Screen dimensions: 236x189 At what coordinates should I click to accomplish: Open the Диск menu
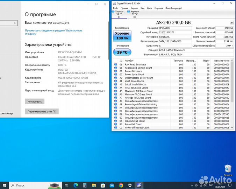[x=149, y=8]
